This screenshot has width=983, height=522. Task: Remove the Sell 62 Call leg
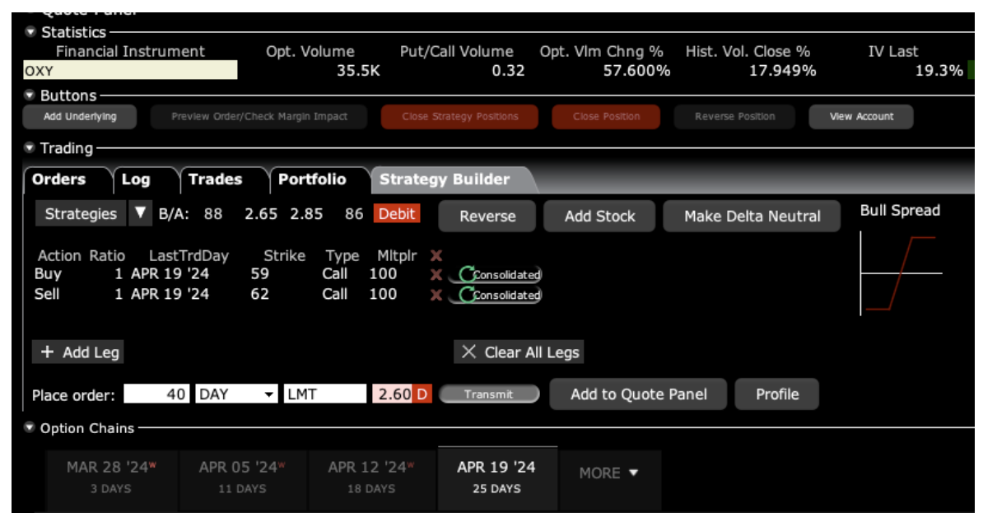436,295
